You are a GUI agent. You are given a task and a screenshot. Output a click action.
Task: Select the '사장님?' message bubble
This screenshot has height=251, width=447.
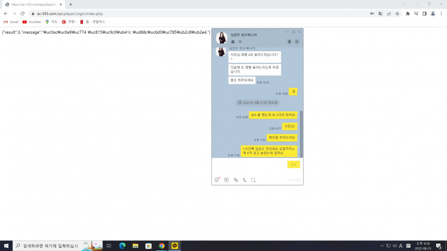point(290,126)
